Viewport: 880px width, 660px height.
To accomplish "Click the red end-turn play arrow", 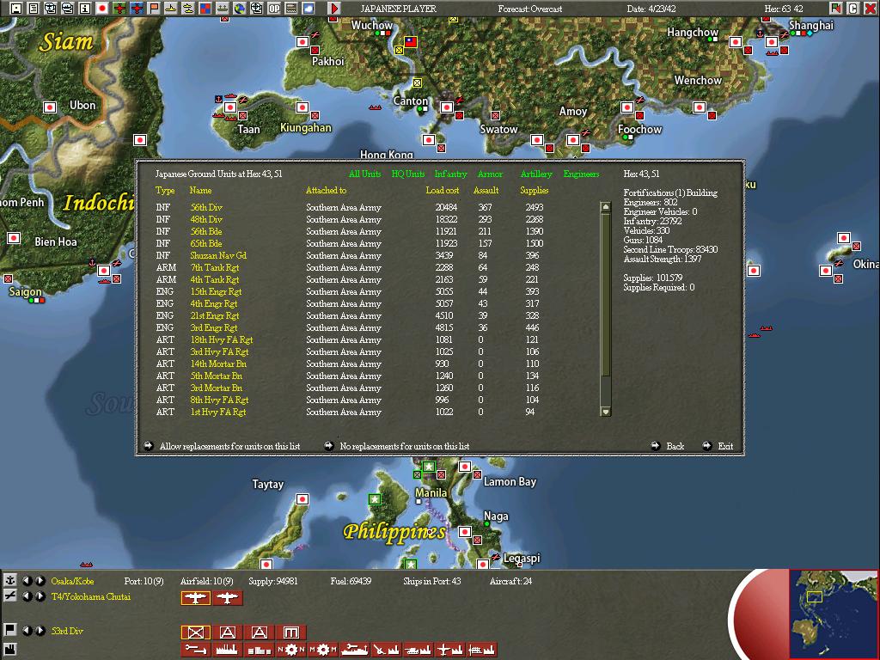I will point(334,9).
